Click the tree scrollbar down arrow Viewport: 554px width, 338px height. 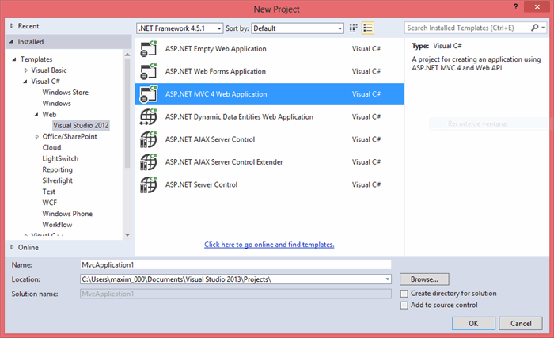click(x=127, y=235)
